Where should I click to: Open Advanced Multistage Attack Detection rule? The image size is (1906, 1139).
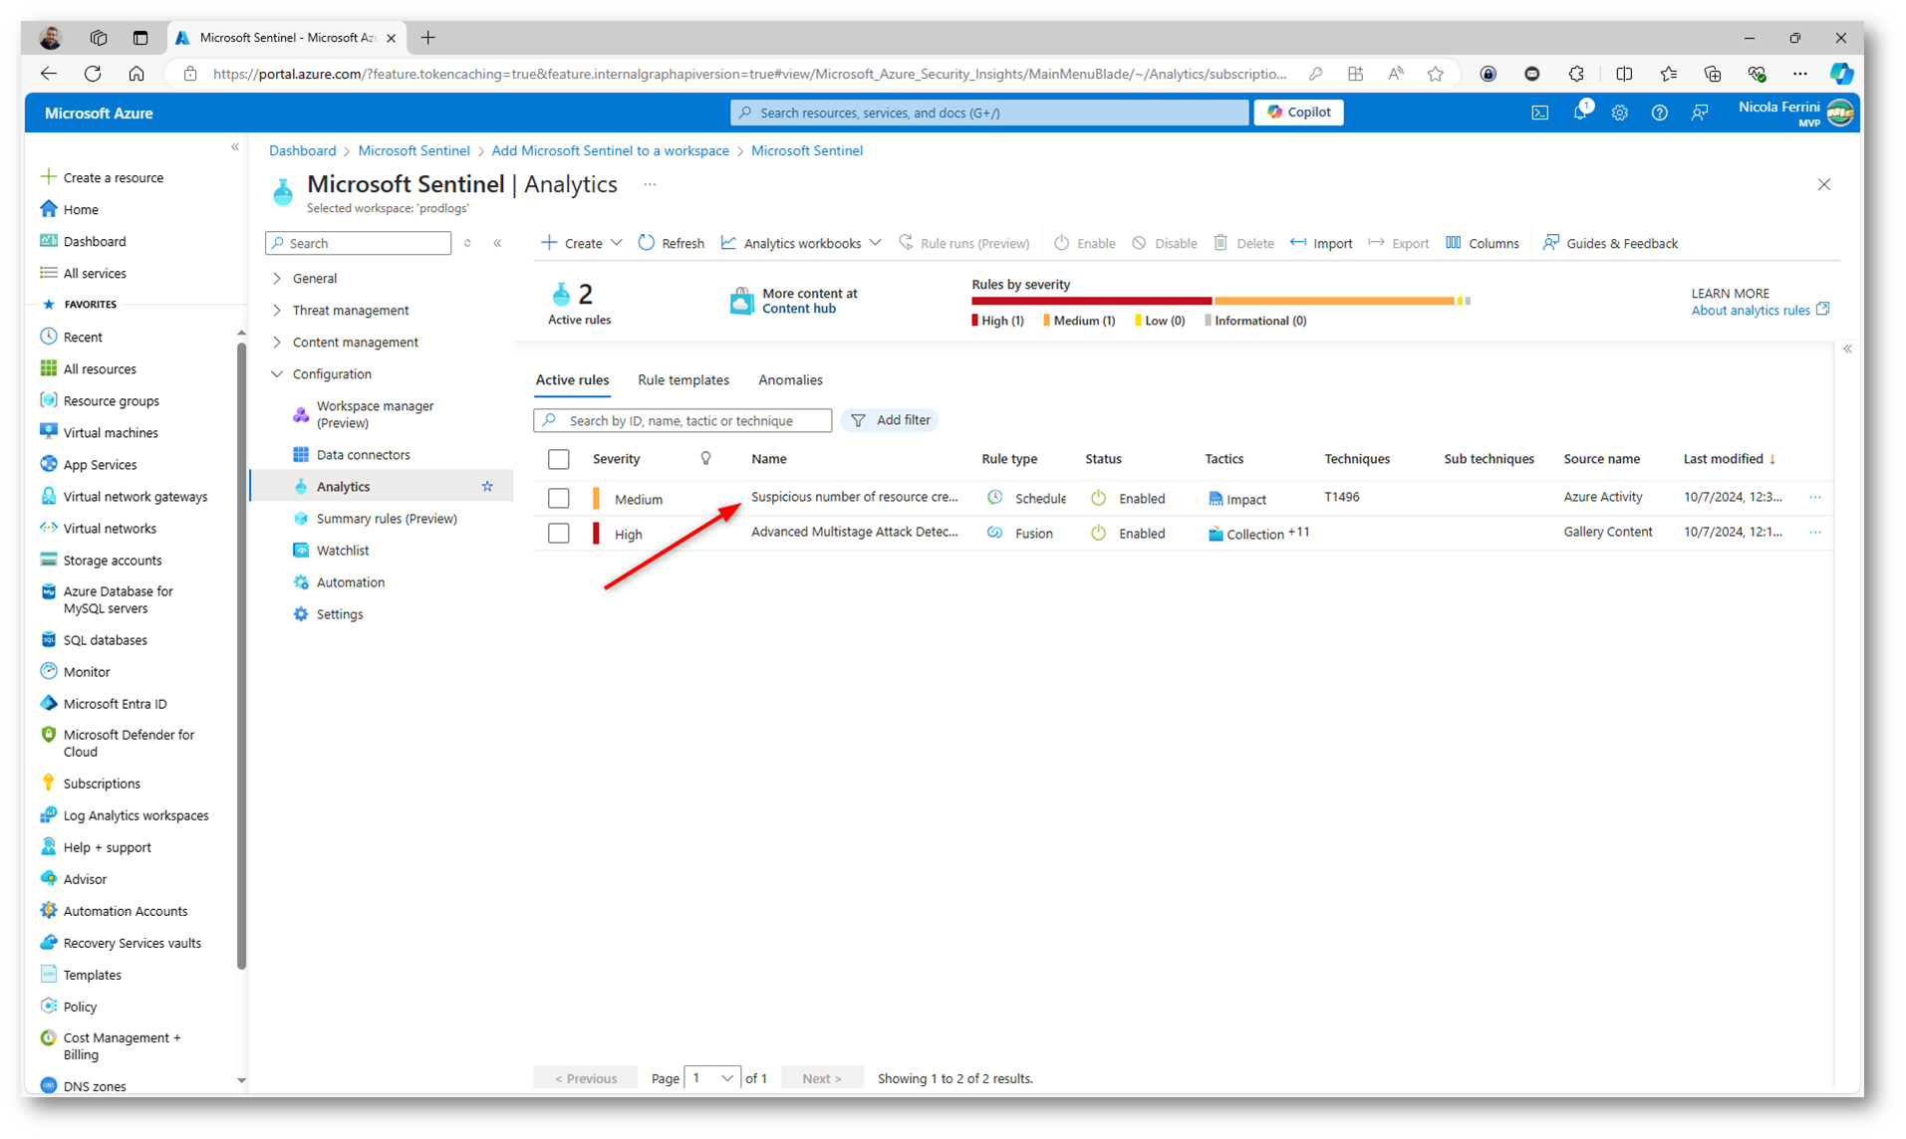click(x=854, y=532)
